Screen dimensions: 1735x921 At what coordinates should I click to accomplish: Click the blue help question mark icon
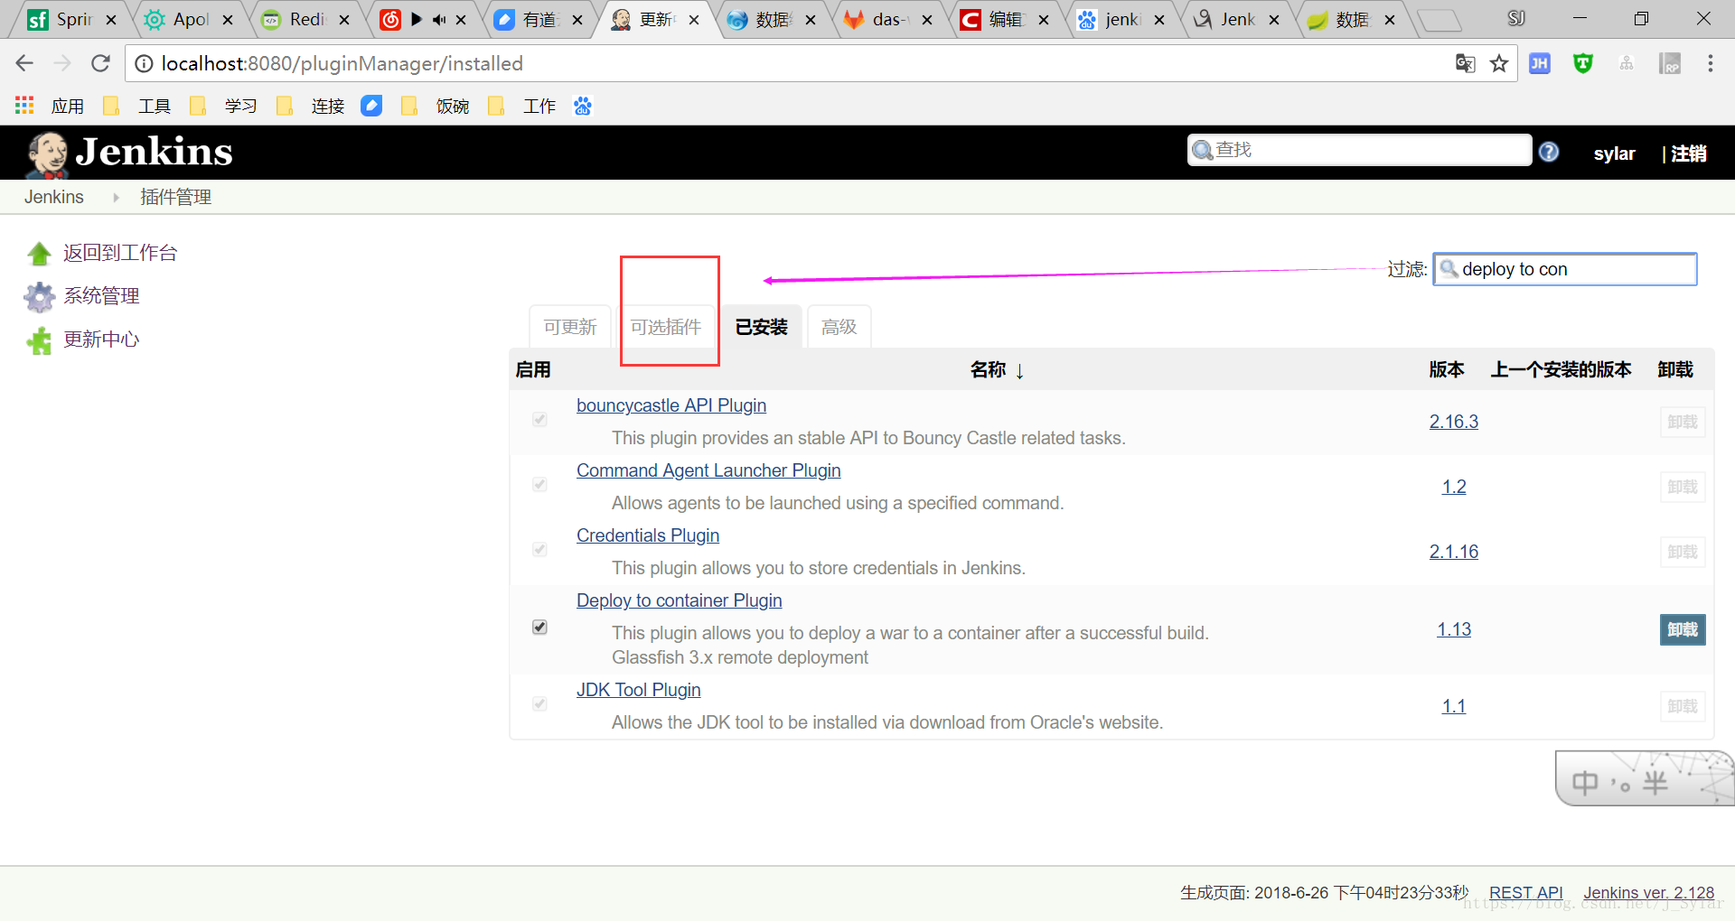click(1549, 152)
